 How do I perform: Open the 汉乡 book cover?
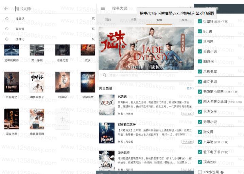tap(88, 50)
